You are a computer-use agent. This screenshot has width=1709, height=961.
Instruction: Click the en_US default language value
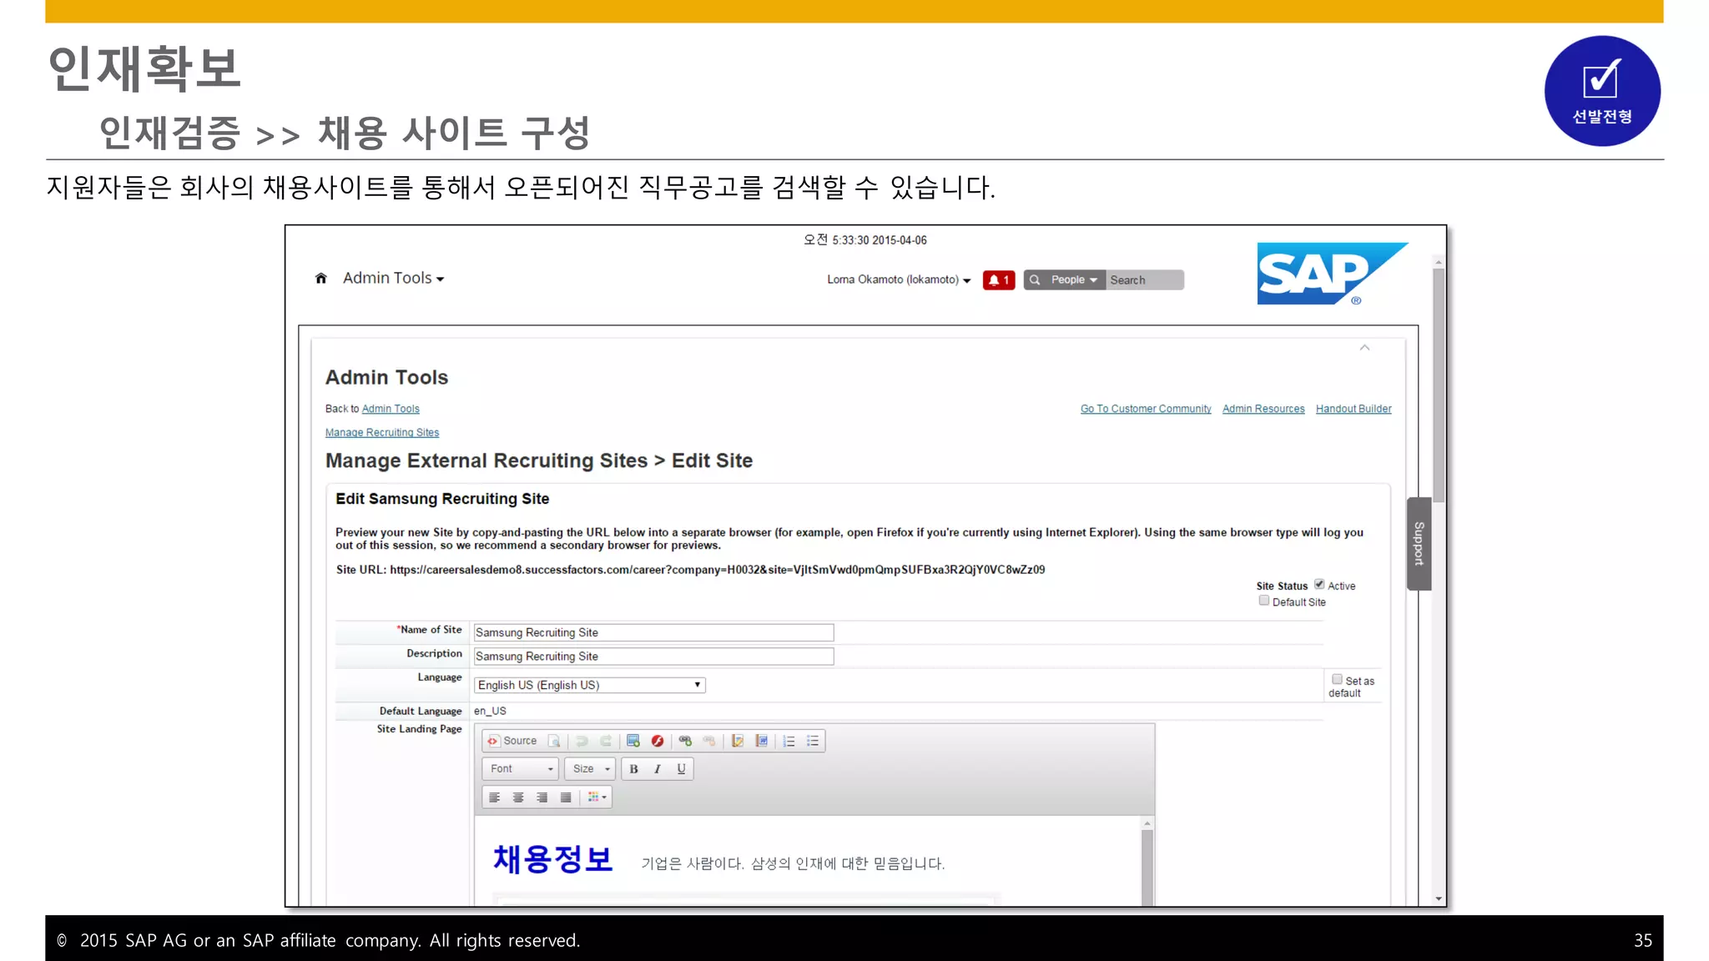pos(490,711)
